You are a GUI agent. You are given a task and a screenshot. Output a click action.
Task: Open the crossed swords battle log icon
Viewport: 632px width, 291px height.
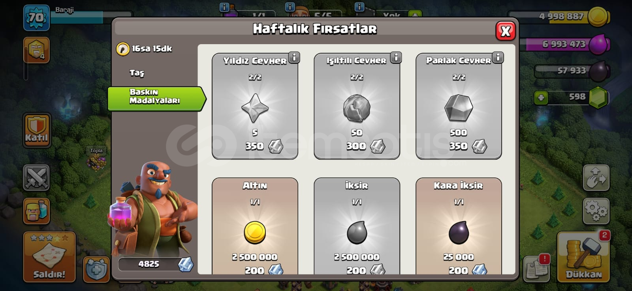coord(36,177)
